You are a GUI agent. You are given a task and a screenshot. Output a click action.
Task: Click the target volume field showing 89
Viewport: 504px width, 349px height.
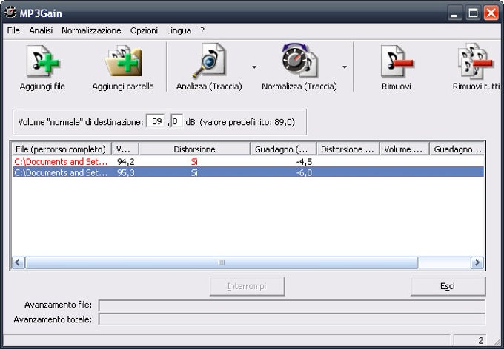(x=156, y=121)
